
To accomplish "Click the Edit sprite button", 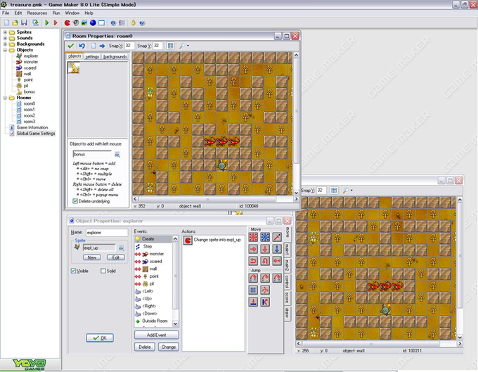I will pos(116,257).
